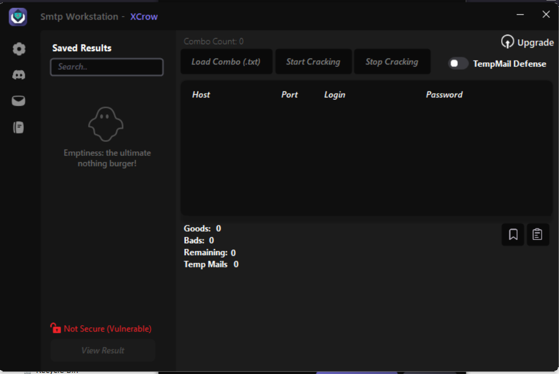The image size is (559, 374).
Task: Click the Remaining: 0 counter
Action: tap(210, 253)
